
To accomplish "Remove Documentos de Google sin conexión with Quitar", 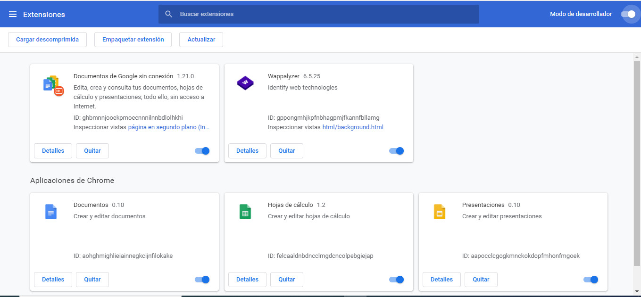I will point(92,151).
